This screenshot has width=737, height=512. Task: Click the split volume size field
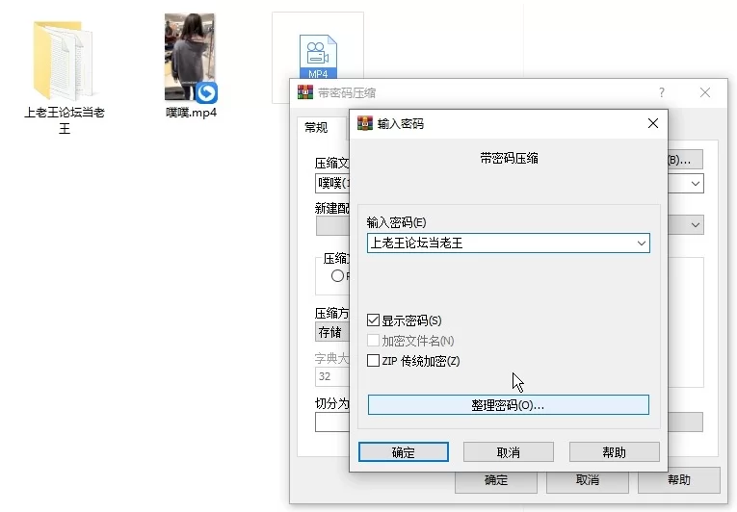(332, 422)
